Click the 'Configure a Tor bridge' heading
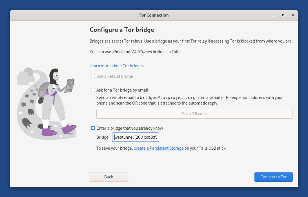 click(122, 30)
